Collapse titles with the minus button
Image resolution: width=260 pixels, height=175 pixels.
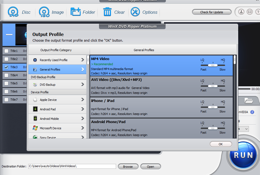[9, 35]
